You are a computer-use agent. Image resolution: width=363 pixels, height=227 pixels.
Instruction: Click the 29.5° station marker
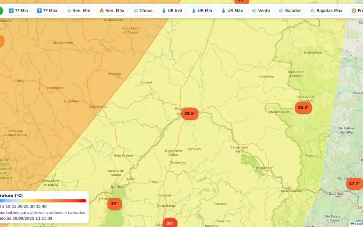coord(190,114)
